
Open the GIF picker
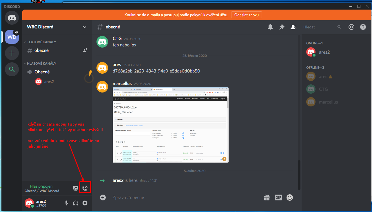pos(278,197)
